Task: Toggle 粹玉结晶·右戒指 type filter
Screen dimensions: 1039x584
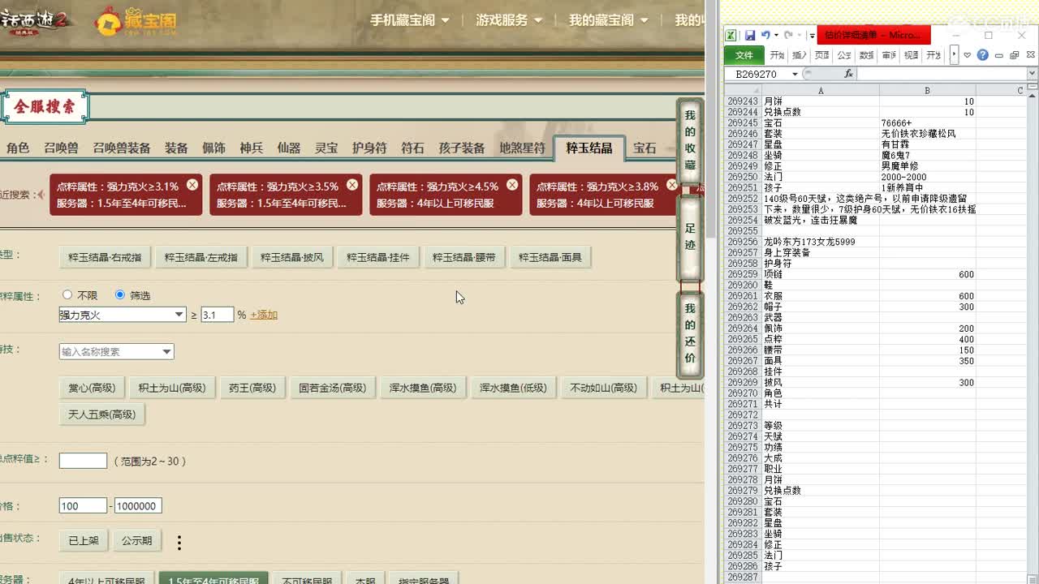Action: (x=105, y=257)
